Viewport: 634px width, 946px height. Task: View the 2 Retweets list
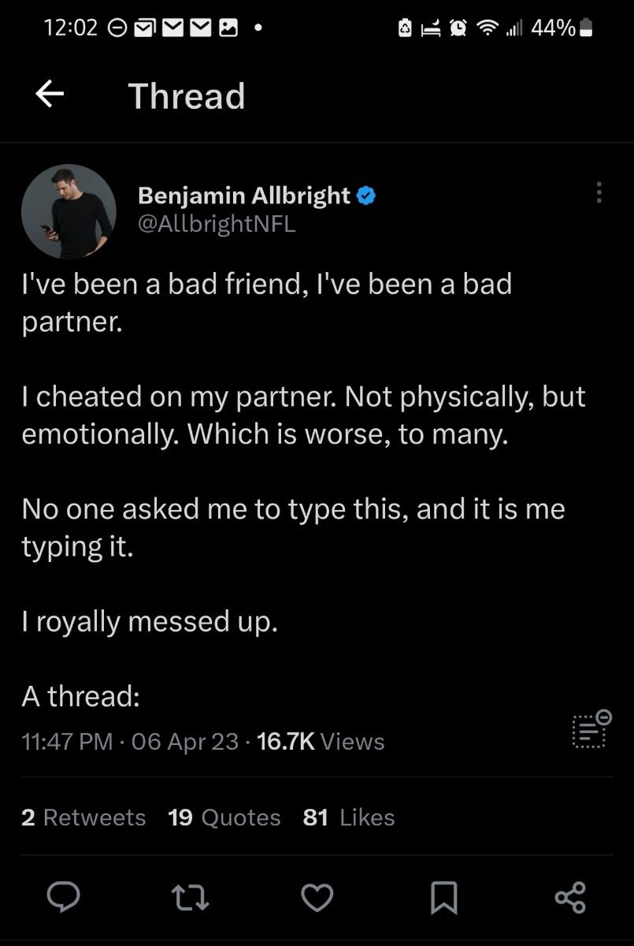(83, 818)
